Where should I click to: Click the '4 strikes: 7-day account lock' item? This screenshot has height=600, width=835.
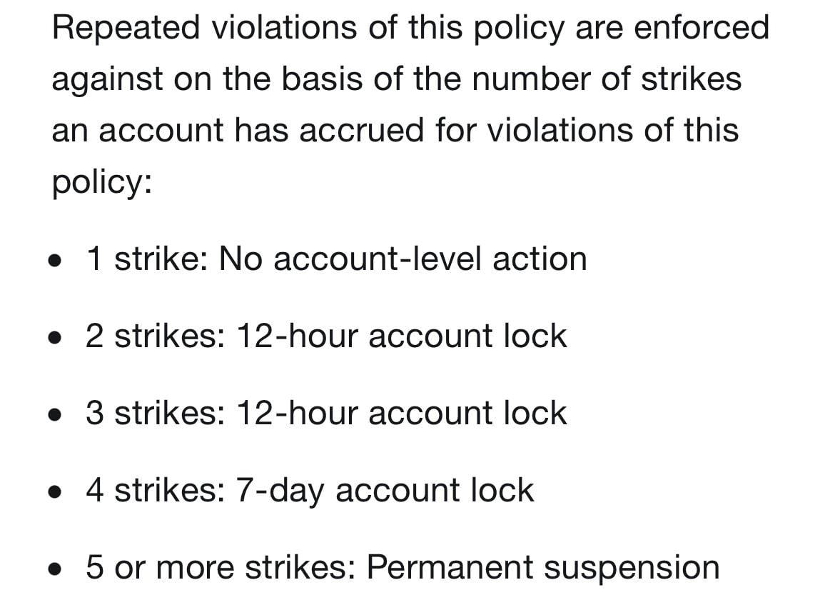pyautogui.click(x=310, y=491)
